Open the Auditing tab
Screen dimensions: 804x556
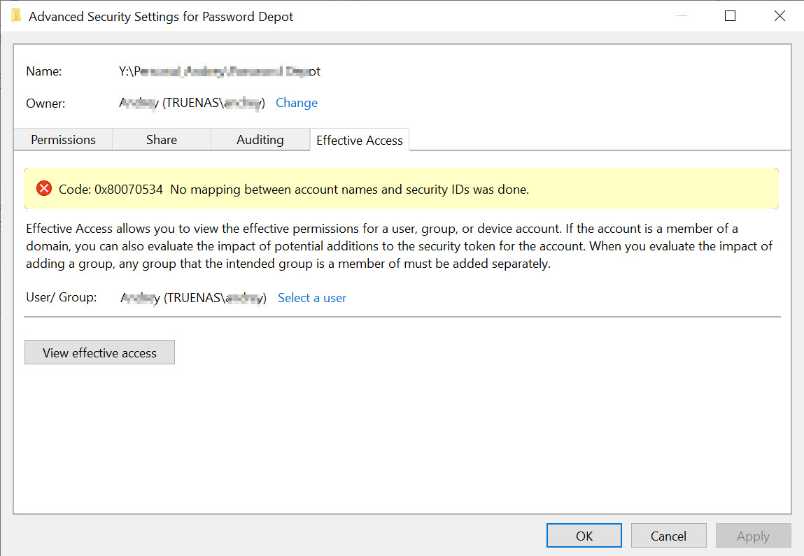(260, 140)
